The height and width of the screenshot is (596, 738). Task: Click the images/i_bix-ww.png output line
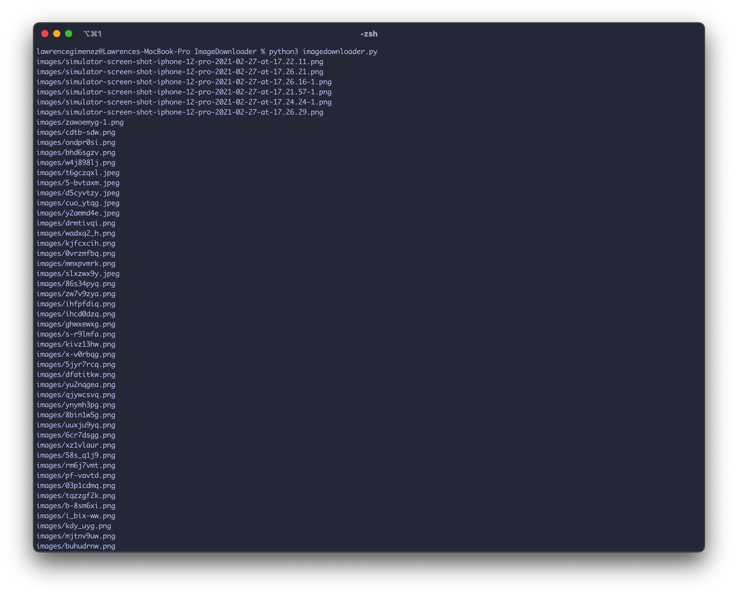[x=76, y=516]
